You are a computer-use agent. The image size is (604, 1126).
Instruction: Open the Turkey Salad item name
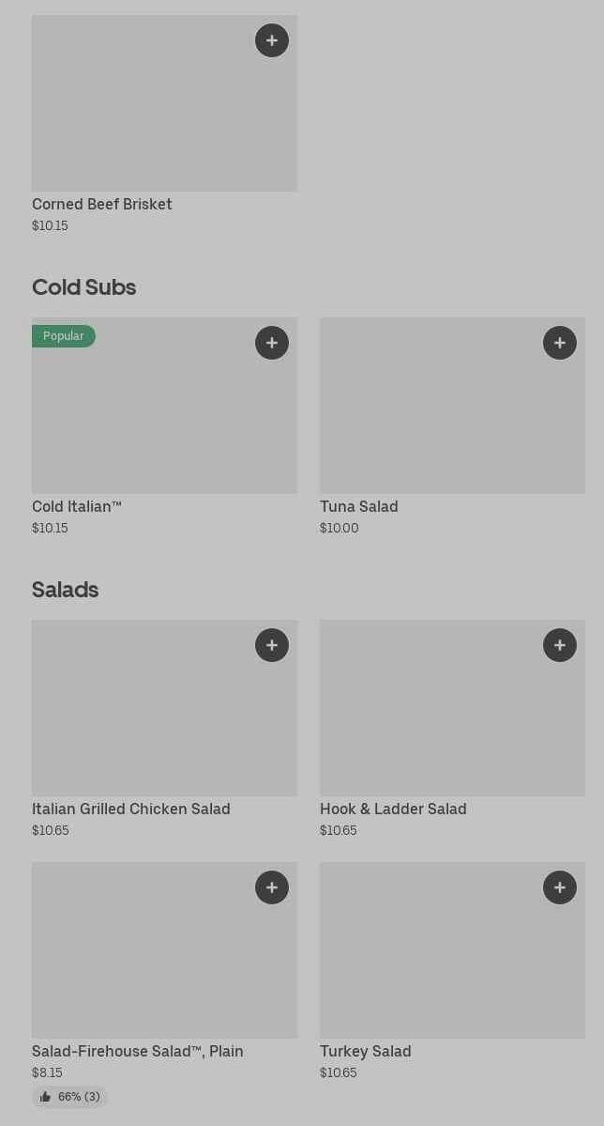pyautogui.click(x=366, y=1052)
